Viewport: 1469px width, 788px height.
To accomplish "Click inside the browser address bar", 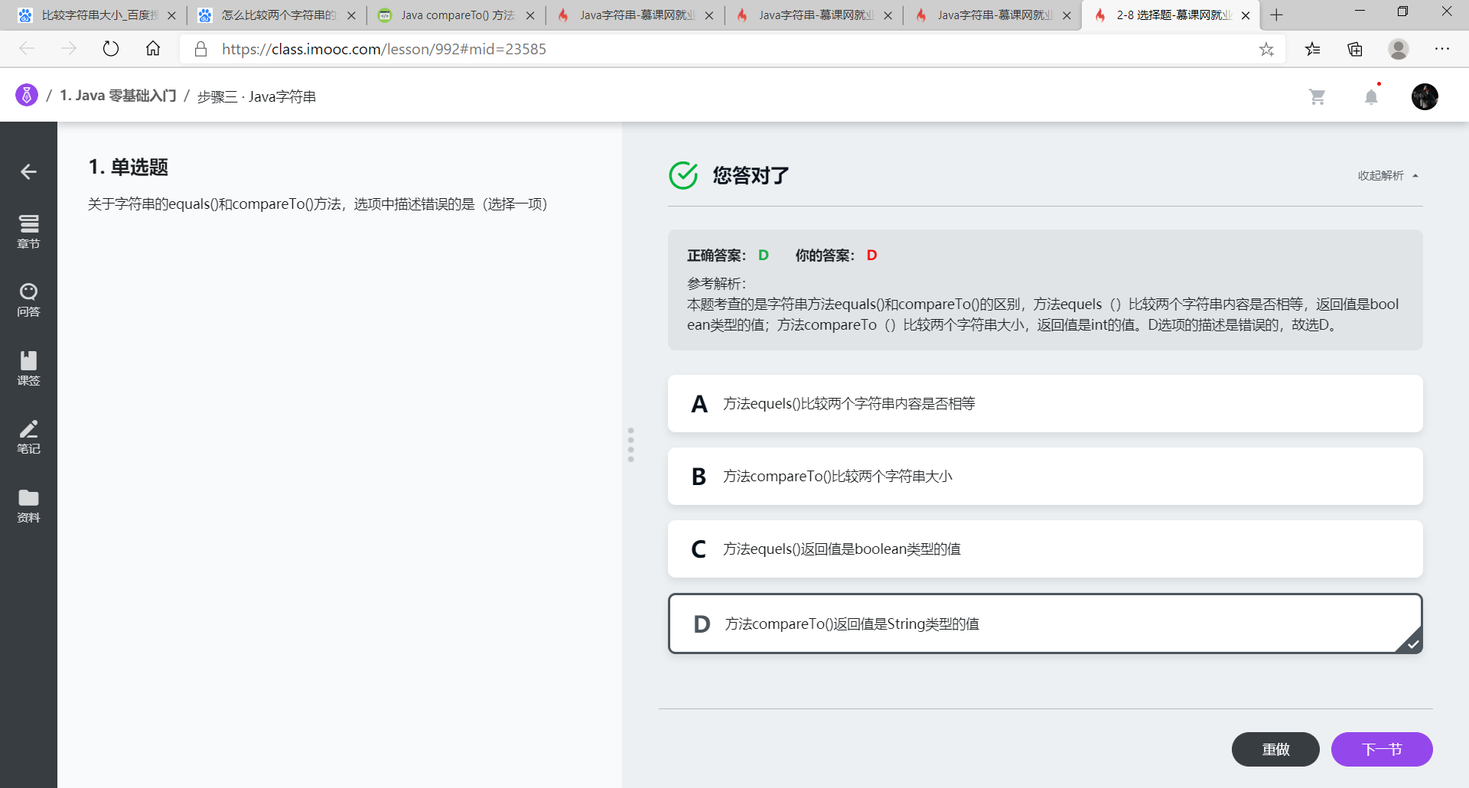I will [x=536, y=48].
